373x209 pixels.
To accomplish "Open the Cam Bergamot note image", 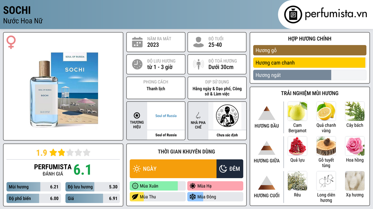I will (297, 111).
